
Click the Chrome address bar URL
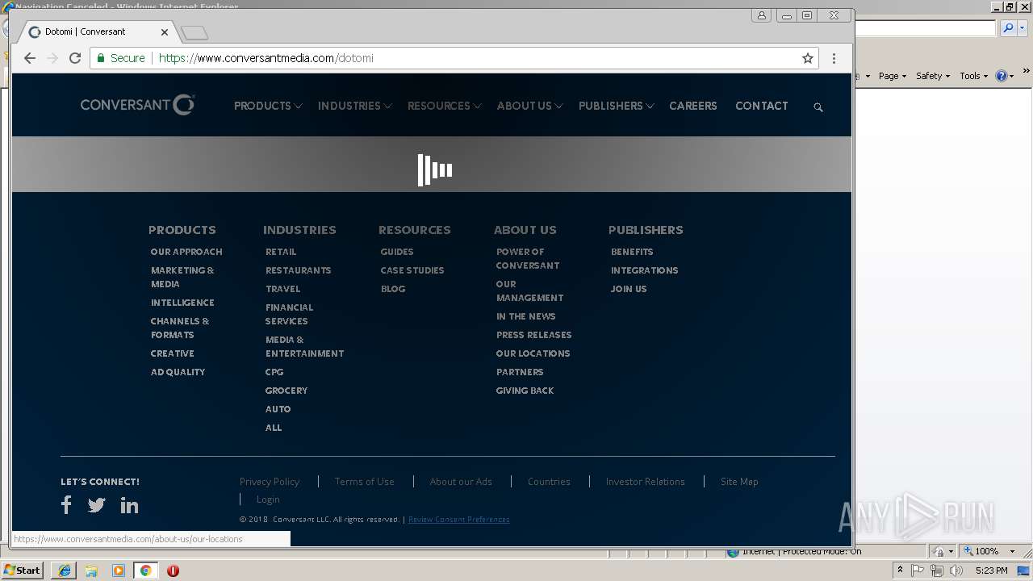pos(266,58)
